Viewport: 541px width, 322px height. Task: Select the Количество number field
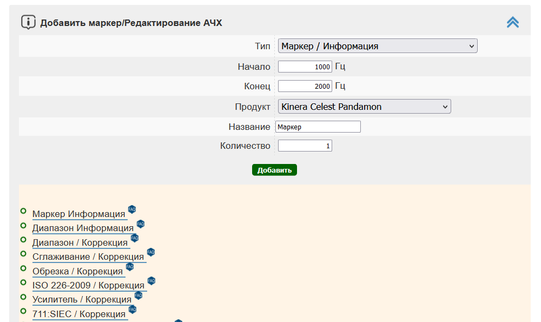[x=305, y=146]
